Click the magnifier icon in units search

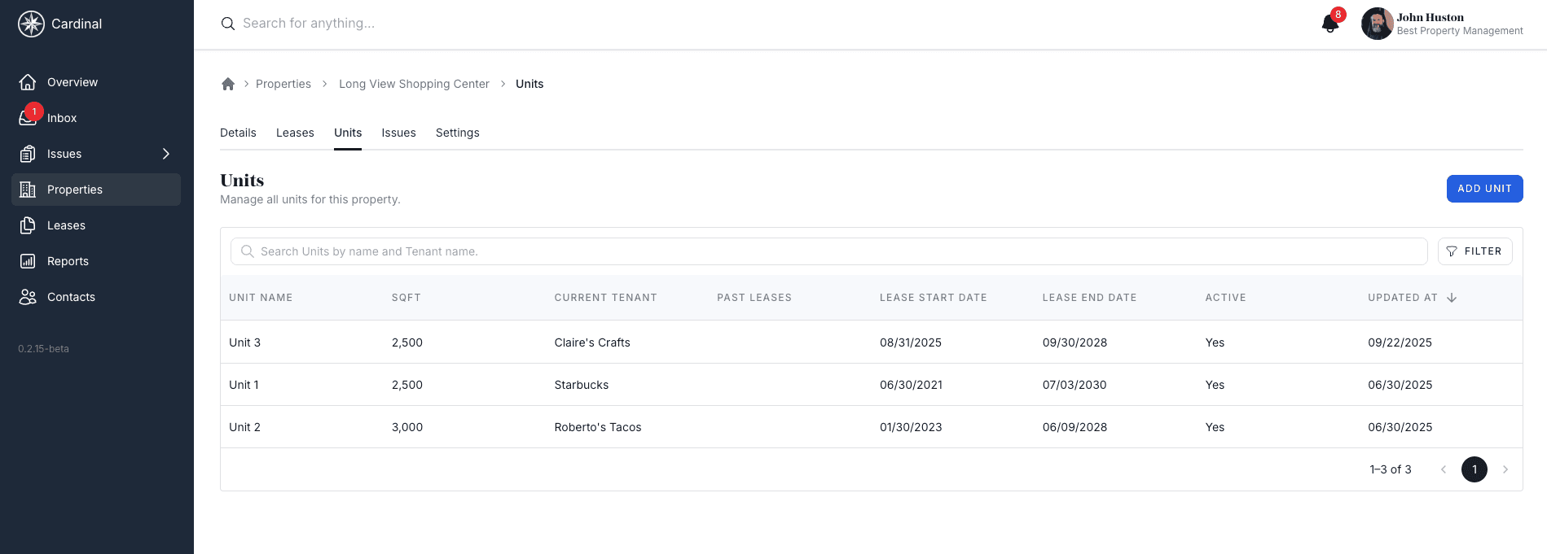click(x=248, y=251)
